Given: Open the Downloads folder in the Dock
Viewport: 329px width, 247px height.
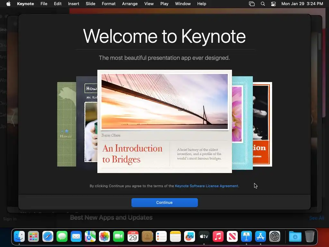Looking at the screenshot, I should pos(295,236).
